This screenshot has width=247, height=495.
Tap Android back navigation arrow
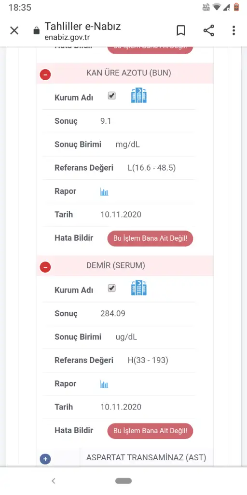tap(54, 481)
